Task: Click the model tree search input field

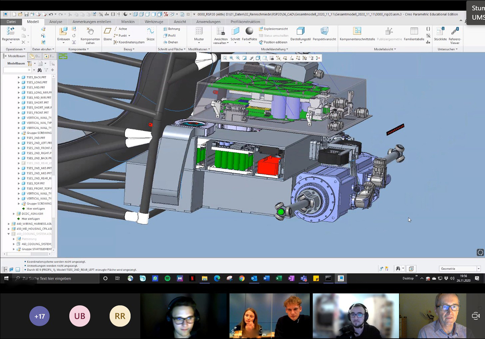Action: [16, 70]
